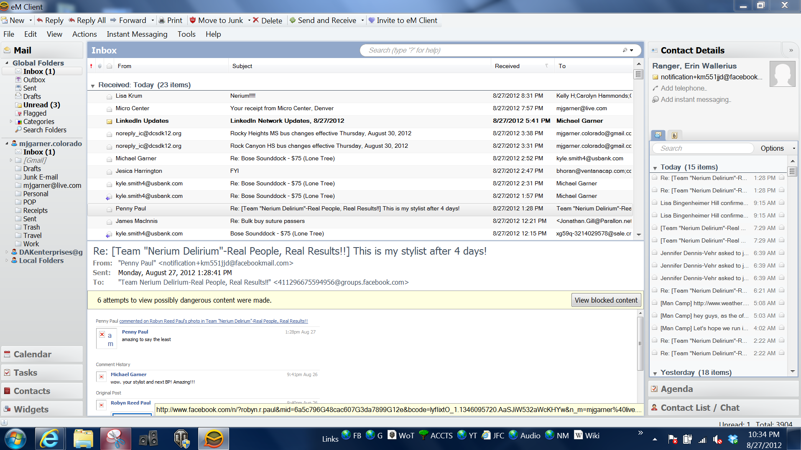Click the New message toolbar button
This screenshot has height=450, width=801.
click(13, 20)
